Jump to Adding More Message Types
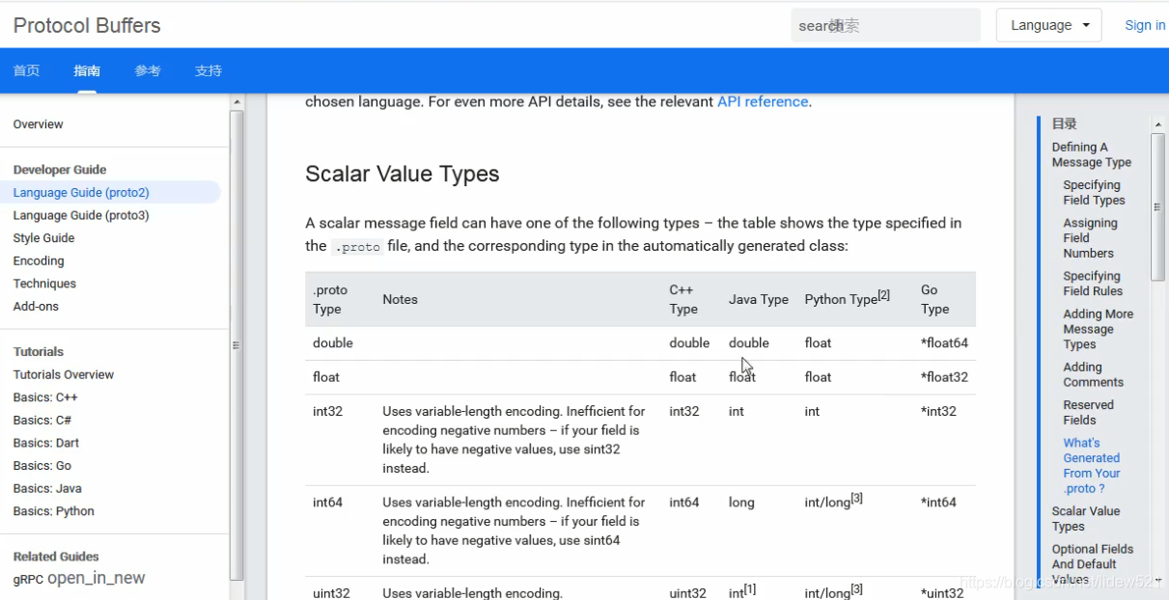The width and height of the screenshot is (1169, 600). tap(1099, 329)
